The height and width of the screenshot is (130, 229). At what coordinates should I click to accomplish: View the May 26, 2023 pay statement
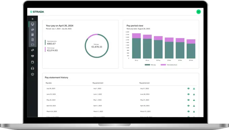tap(188, 100)
